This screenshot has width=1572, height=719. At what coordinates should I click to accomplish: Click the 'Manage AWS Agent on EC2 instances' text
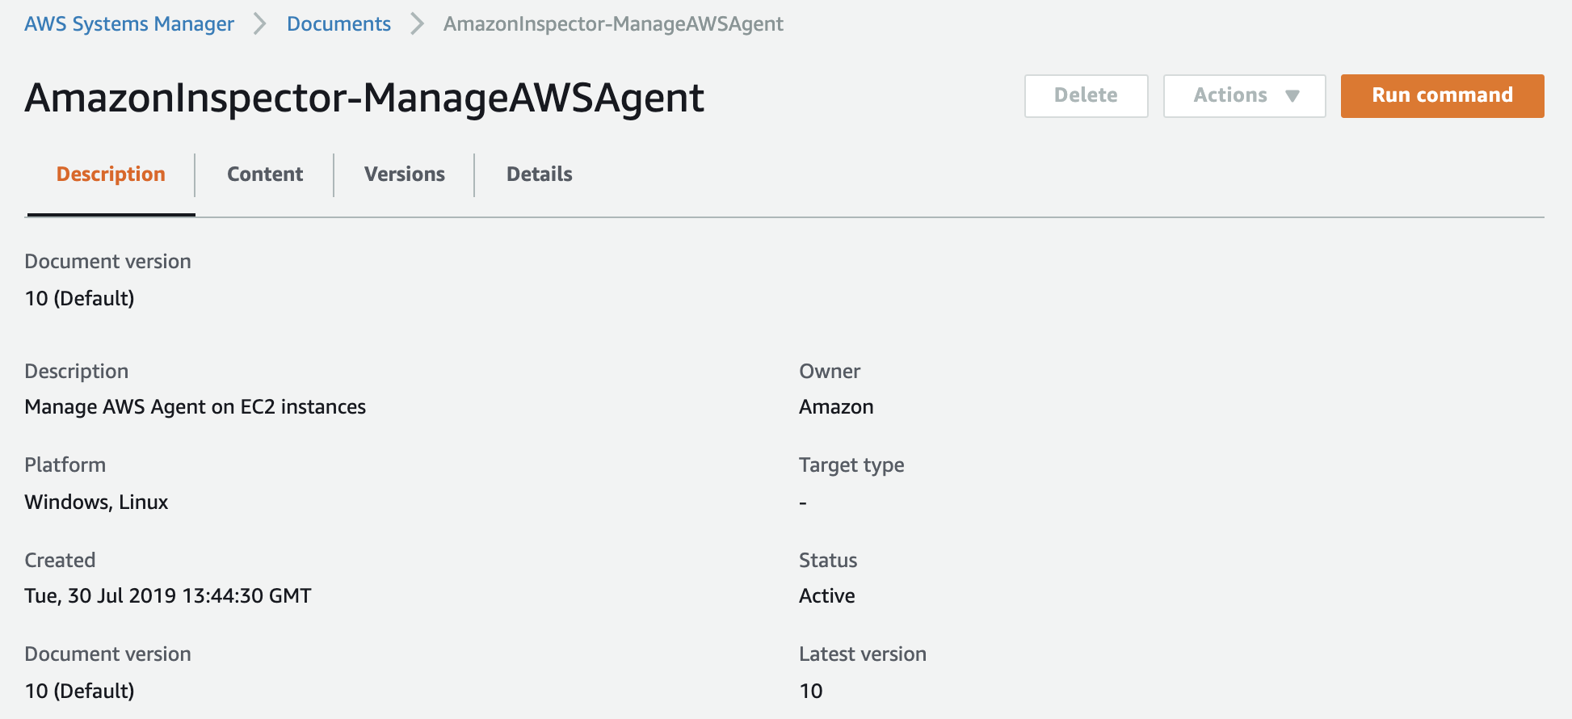click(195, 407)
